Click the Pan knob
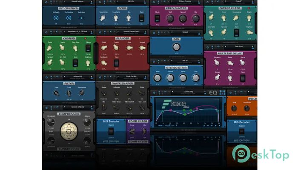This screenshot has height=170, width=298. pos(176,47)
